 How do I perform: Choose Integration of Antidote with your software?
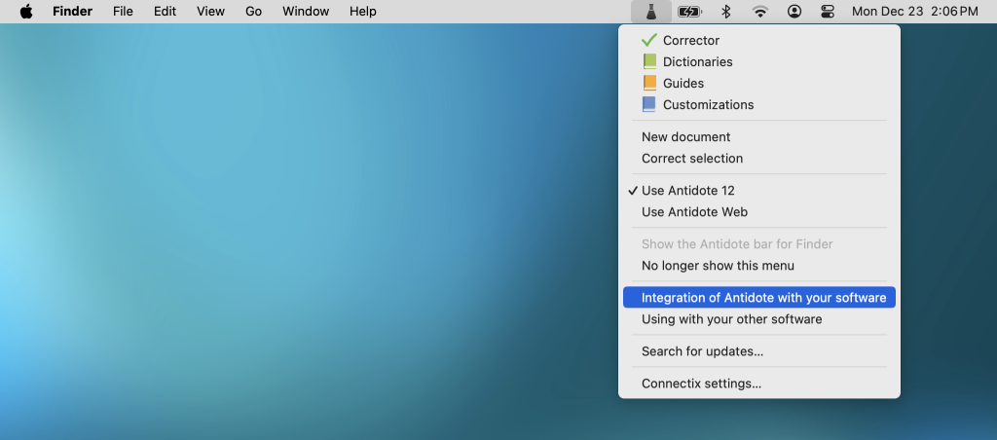pos(763,298)
